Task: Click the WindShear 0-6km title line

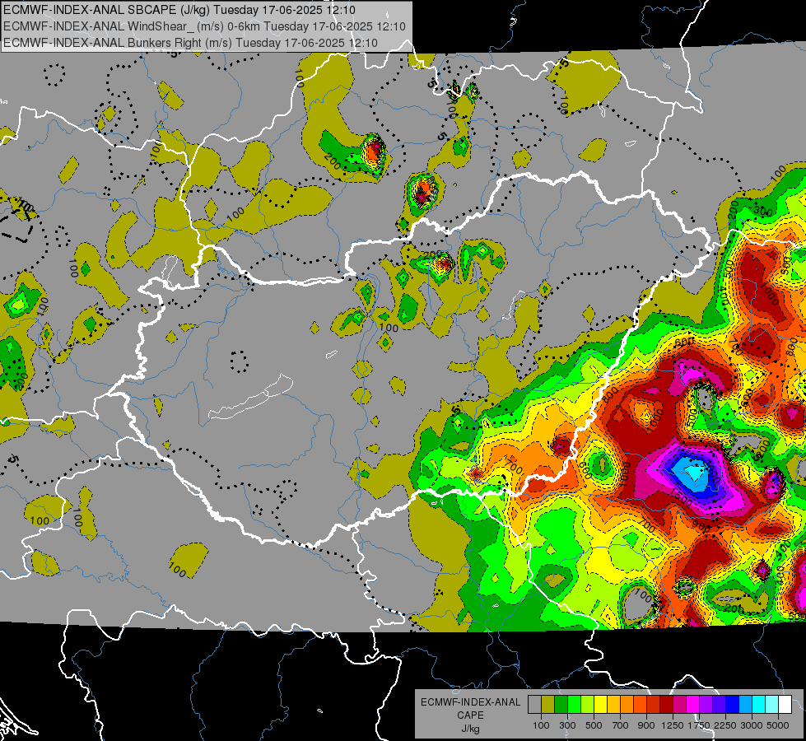Action: tap(204, 26)
